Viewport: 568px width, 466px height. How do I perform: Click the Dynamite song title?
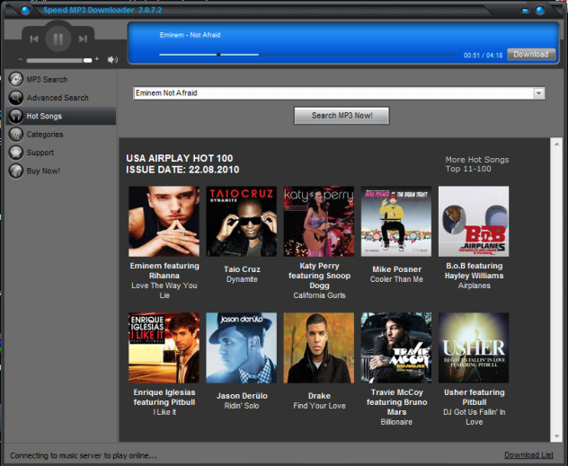pos(242,279)
